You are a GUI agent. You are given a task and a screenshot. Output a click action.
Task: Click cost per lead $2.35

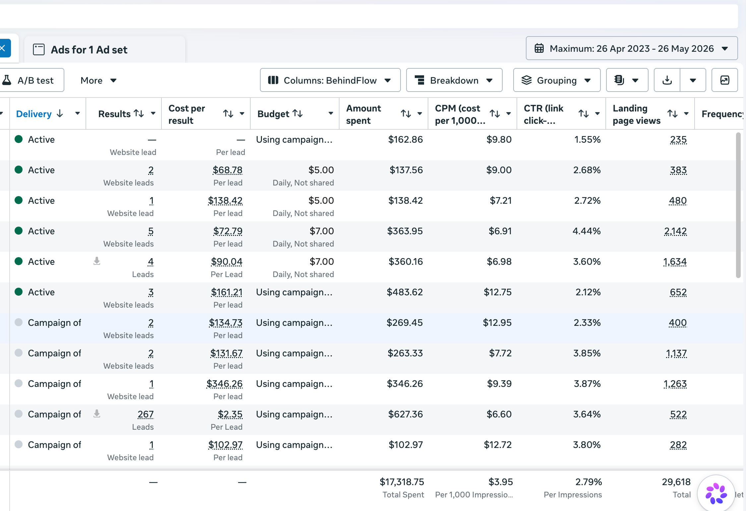click(230, 414)
